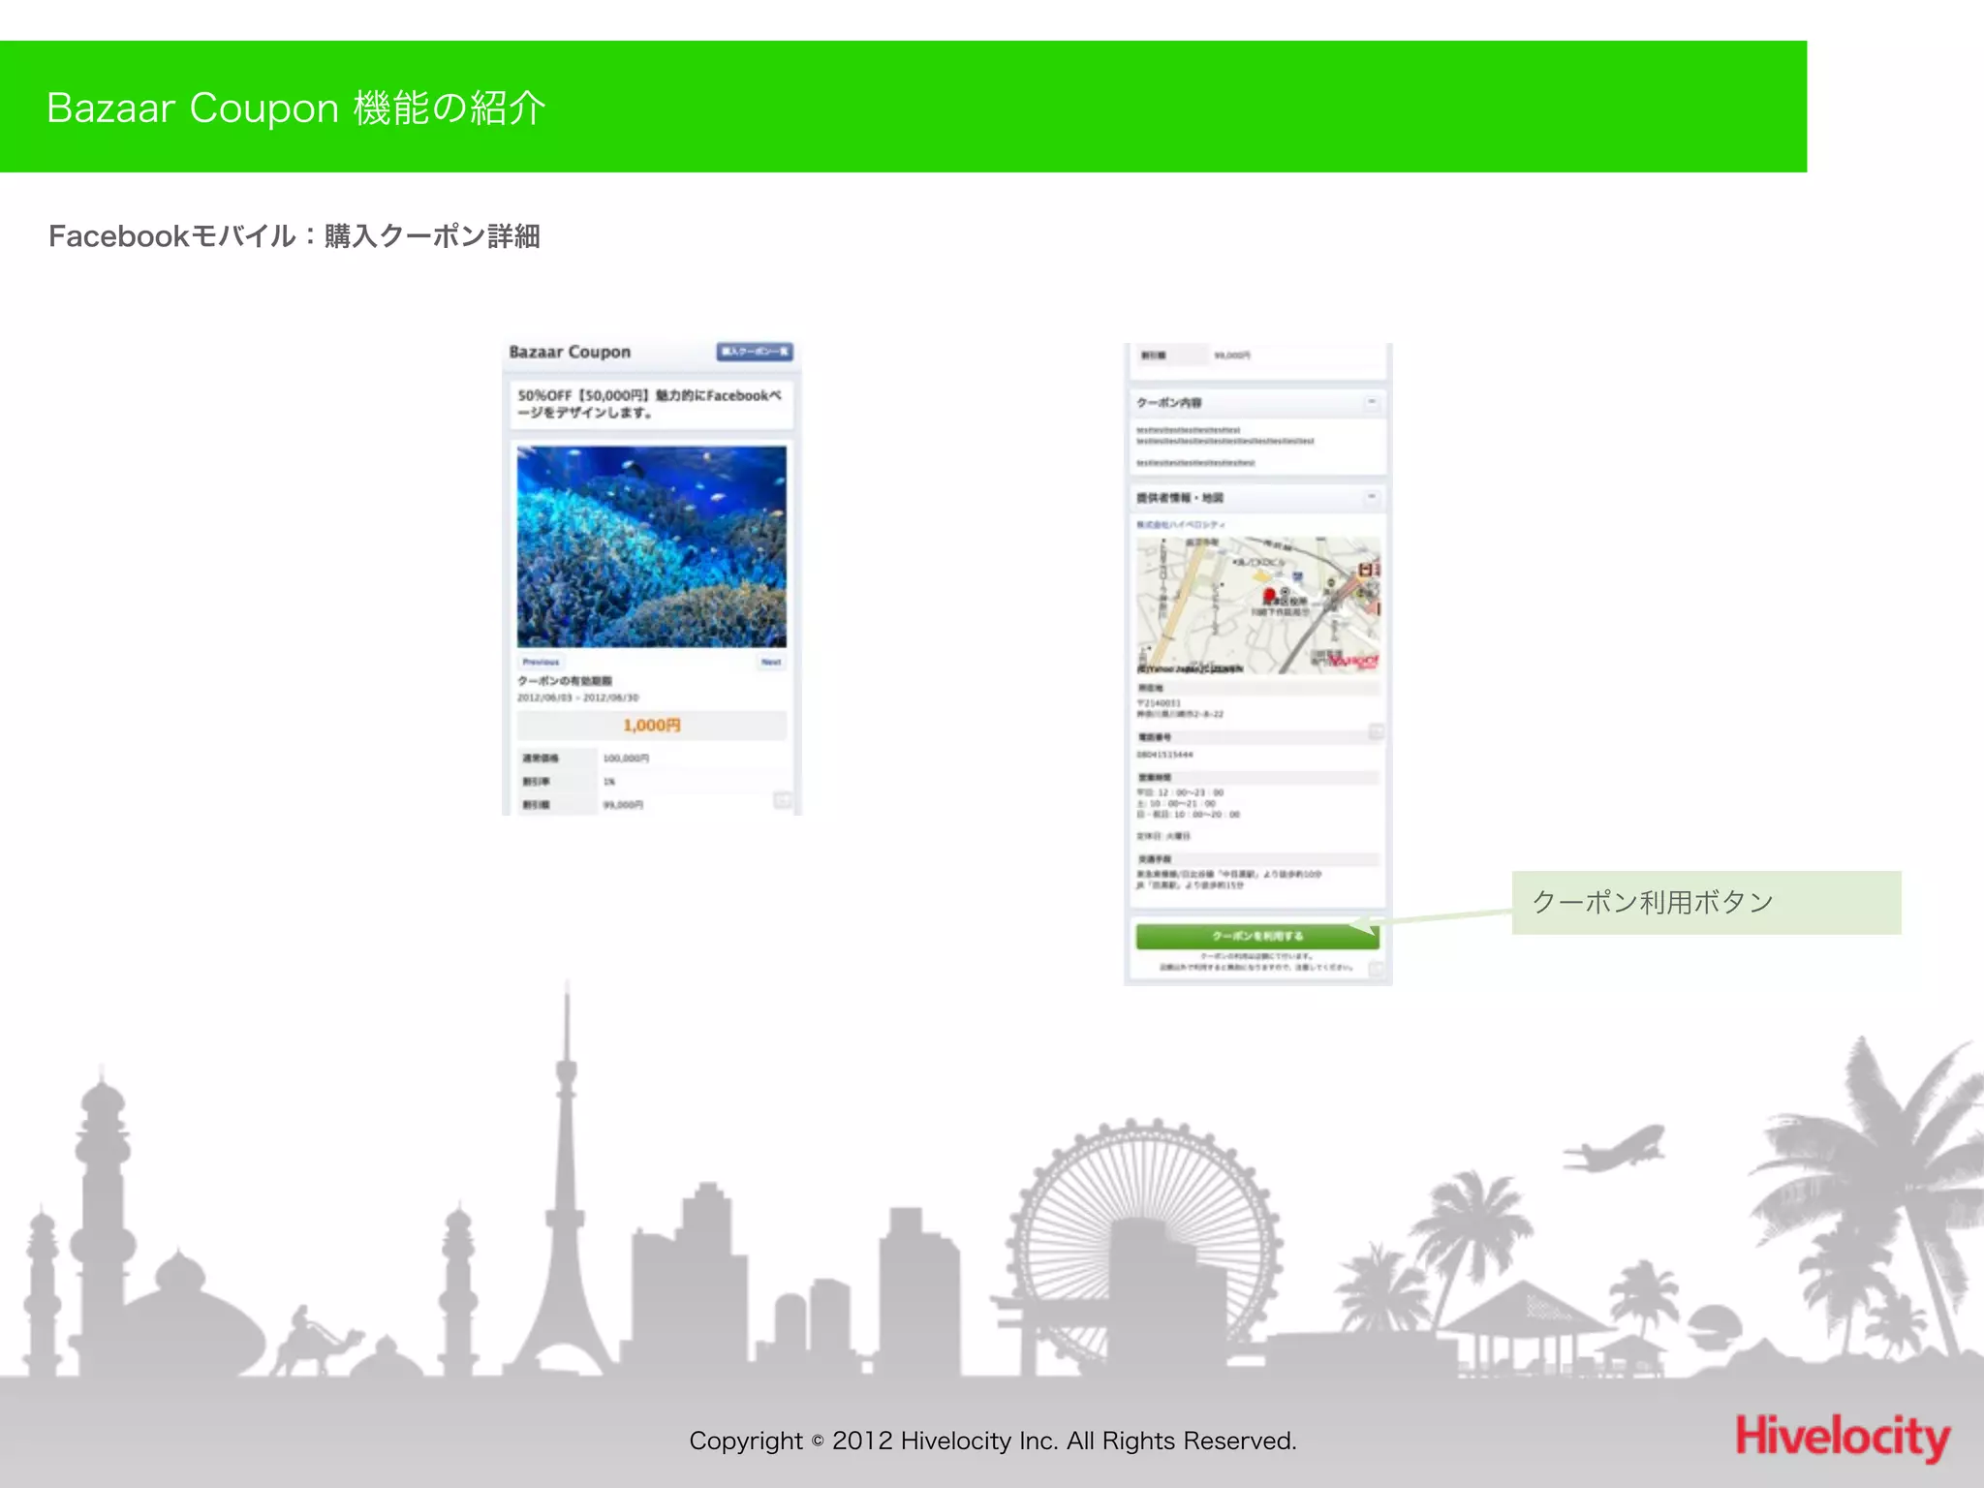Click the 1,000円 price bar
1984x1488 pixels.
(652, 726)
